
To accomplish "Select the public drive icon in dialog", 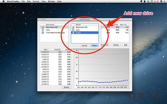I will pyautogui.click(x=73, y=33).
